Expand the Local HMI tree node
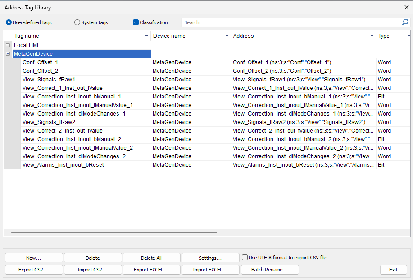Screen dimensions: 413x280 (x=8, y=45)
